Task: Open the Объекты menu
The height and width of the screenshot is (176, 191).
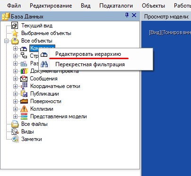Action: [x=153, y=6]
